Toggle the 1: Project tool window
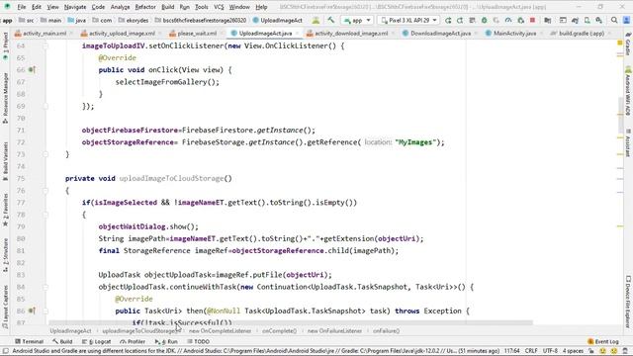The height and width of the screenshot is (356, 633). pyautogui.click(x=5, y=45)
